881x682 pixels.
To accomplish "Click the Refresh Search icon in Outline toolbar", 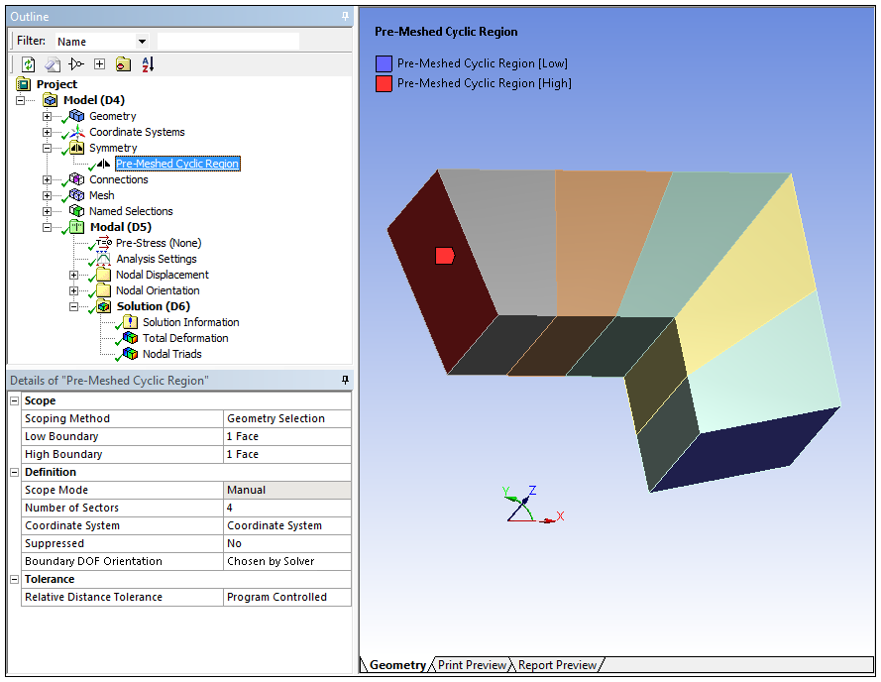I will [29, 64].
